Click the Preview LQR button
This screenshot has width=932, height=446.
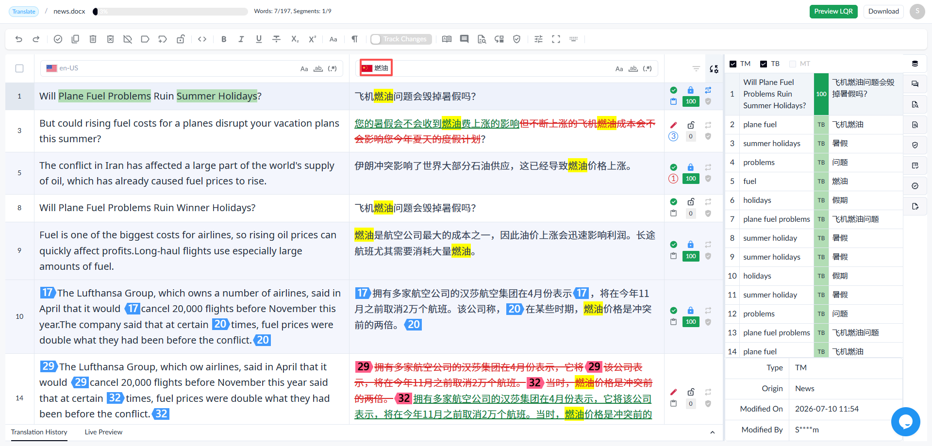(x=833, y=11)
